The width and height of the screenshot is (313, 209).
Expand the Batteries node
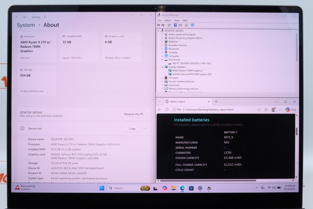pos(162,42)
